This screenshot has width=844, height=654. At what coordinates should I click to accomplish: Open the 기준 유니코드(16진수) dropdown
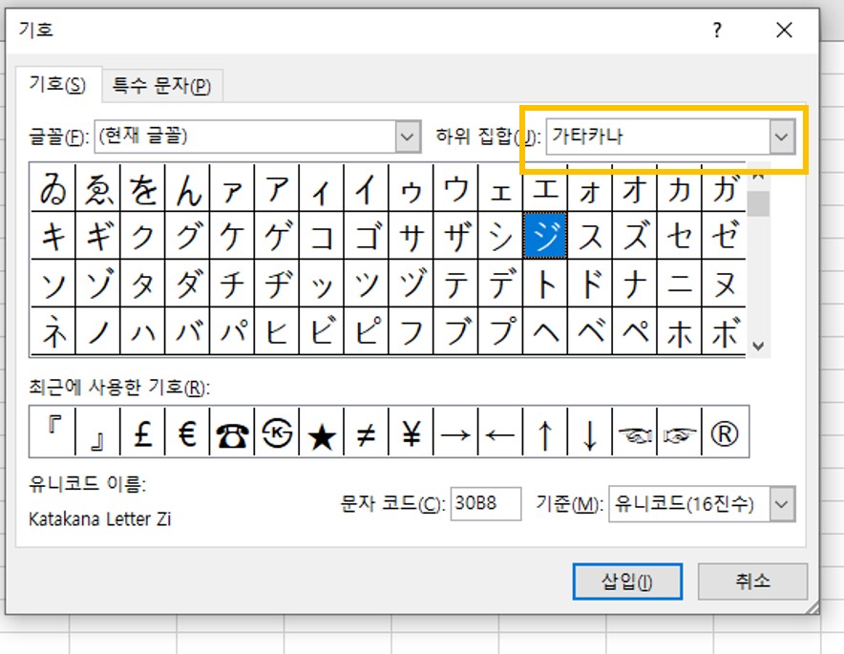(782, 504)
